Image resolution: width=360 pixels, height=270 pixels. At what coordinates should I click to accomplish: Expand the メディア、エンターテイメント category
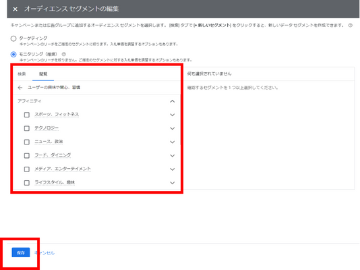pos(173,169)
